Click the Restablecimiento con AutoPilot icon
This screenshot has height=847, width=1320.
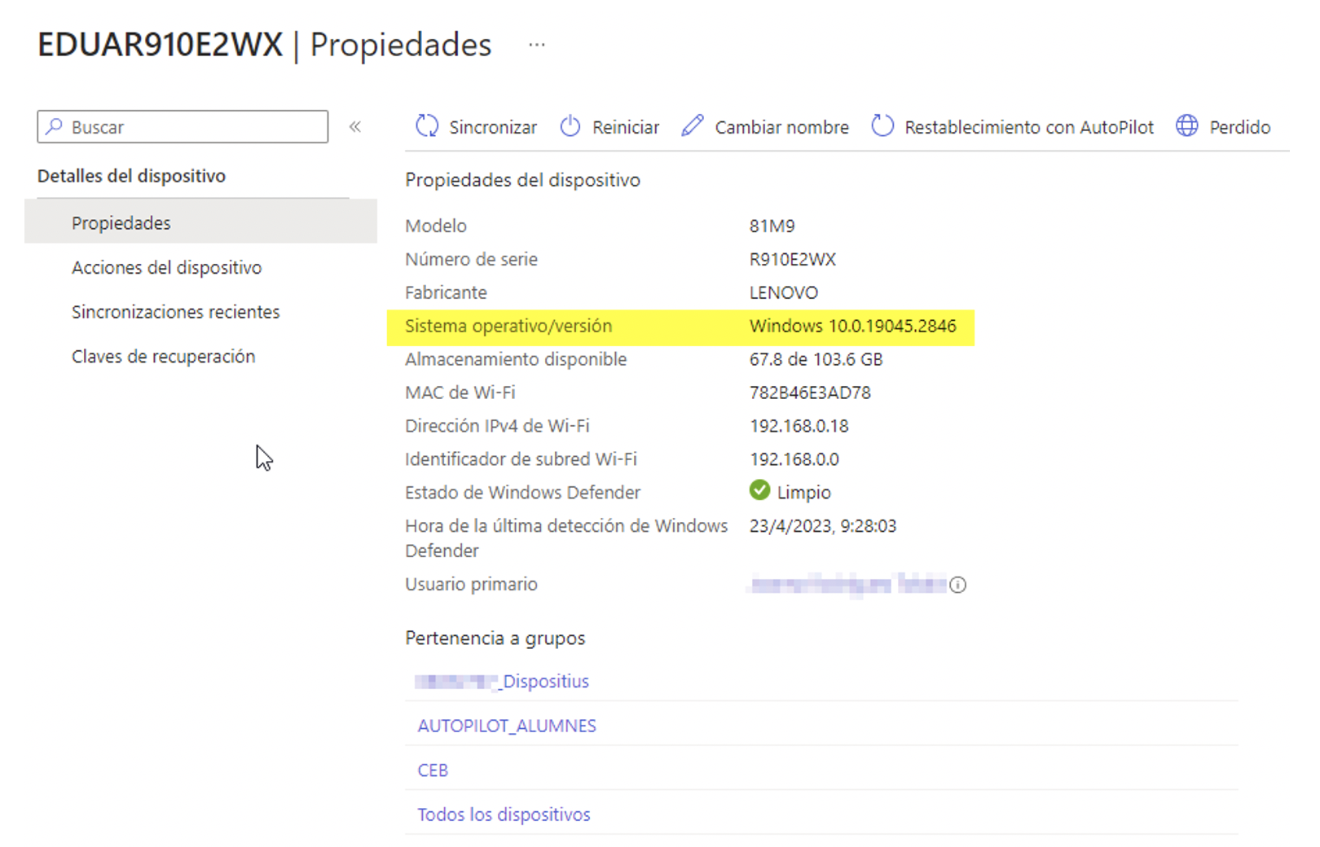click(x=882, y=126)
